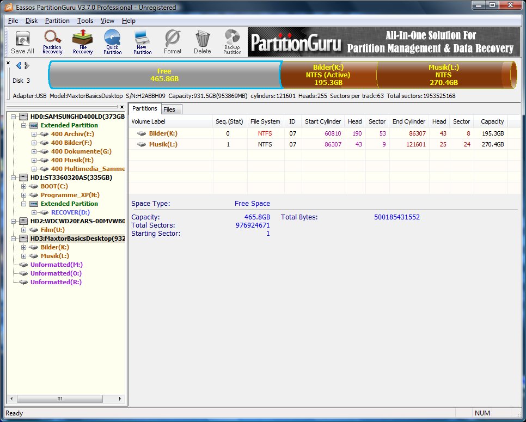Open Backup Partition tool
The width and height of the screenshot is (526, 422).
232,42
